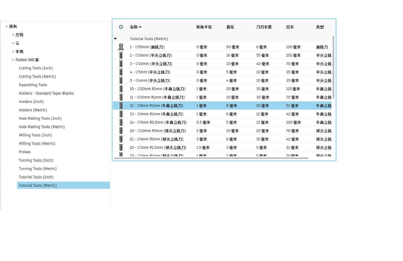The height and width of the screenshot is (261, 403).
Task: Open Milling Tools (Metric) library
Action: [x=37, y=144]
